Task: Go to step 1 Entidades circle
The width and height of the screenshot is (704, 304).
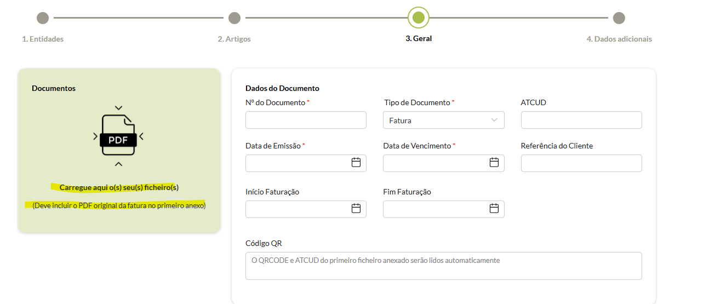Action: pos(43,18)
